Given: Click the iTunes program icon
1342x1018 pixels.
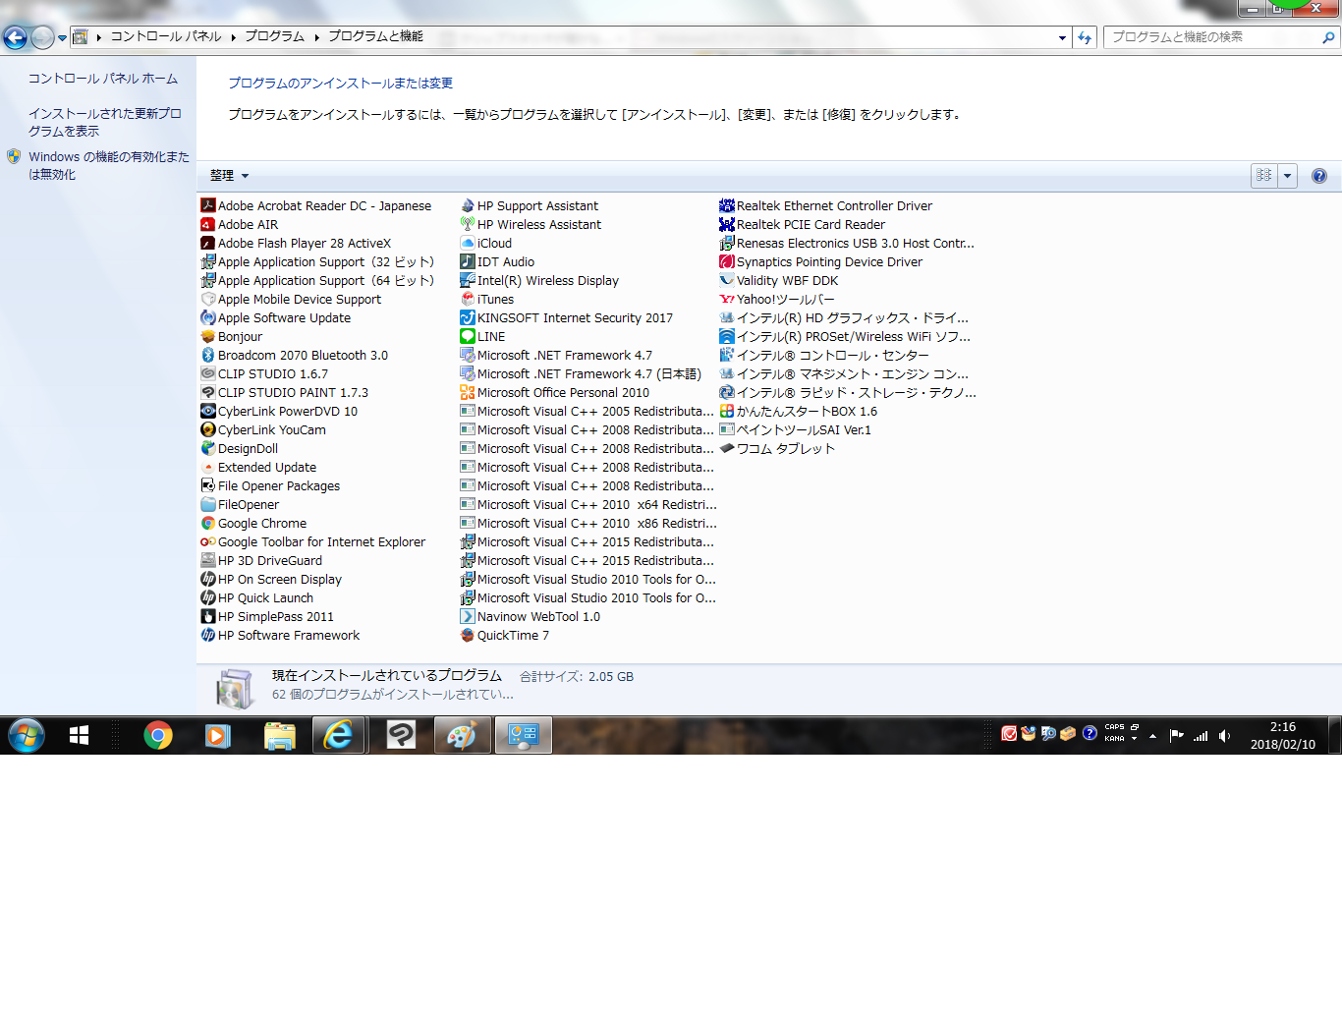Looking at the screenshot, I should tap(468, 299).
